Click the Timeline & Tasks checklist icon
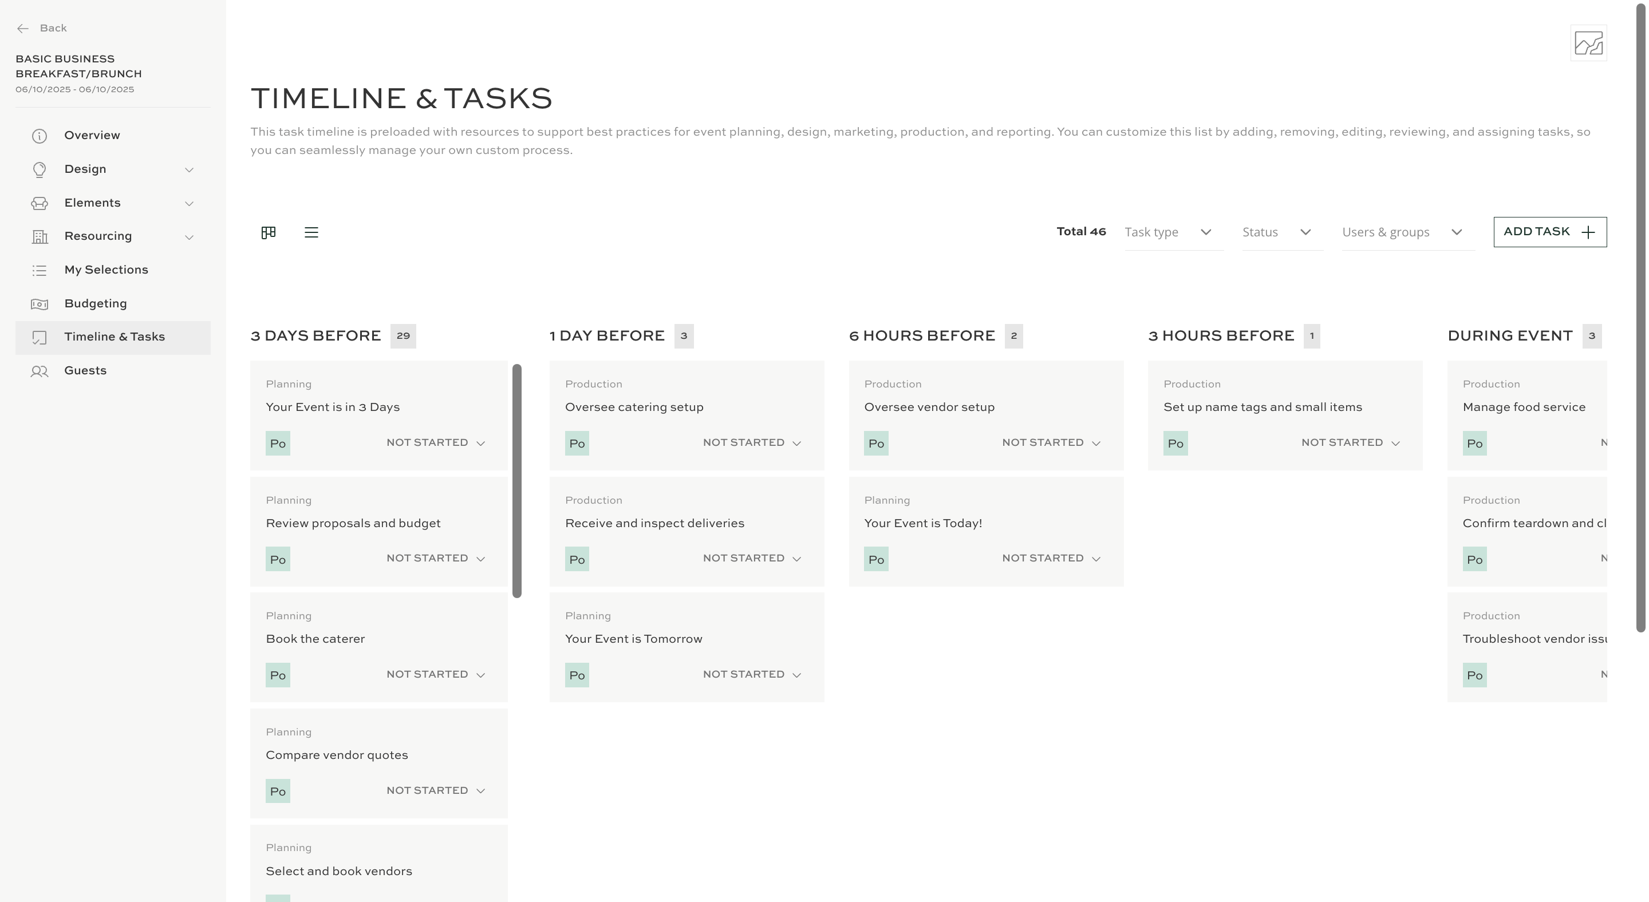 pos(40,338)
